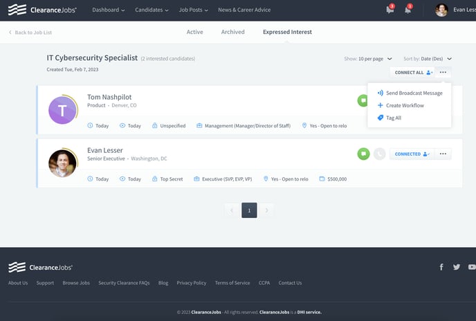This screenshot has width=476, height=321.
Task: Open Evan Lesser's candidate name link
Action: click(x=104, y=150)
